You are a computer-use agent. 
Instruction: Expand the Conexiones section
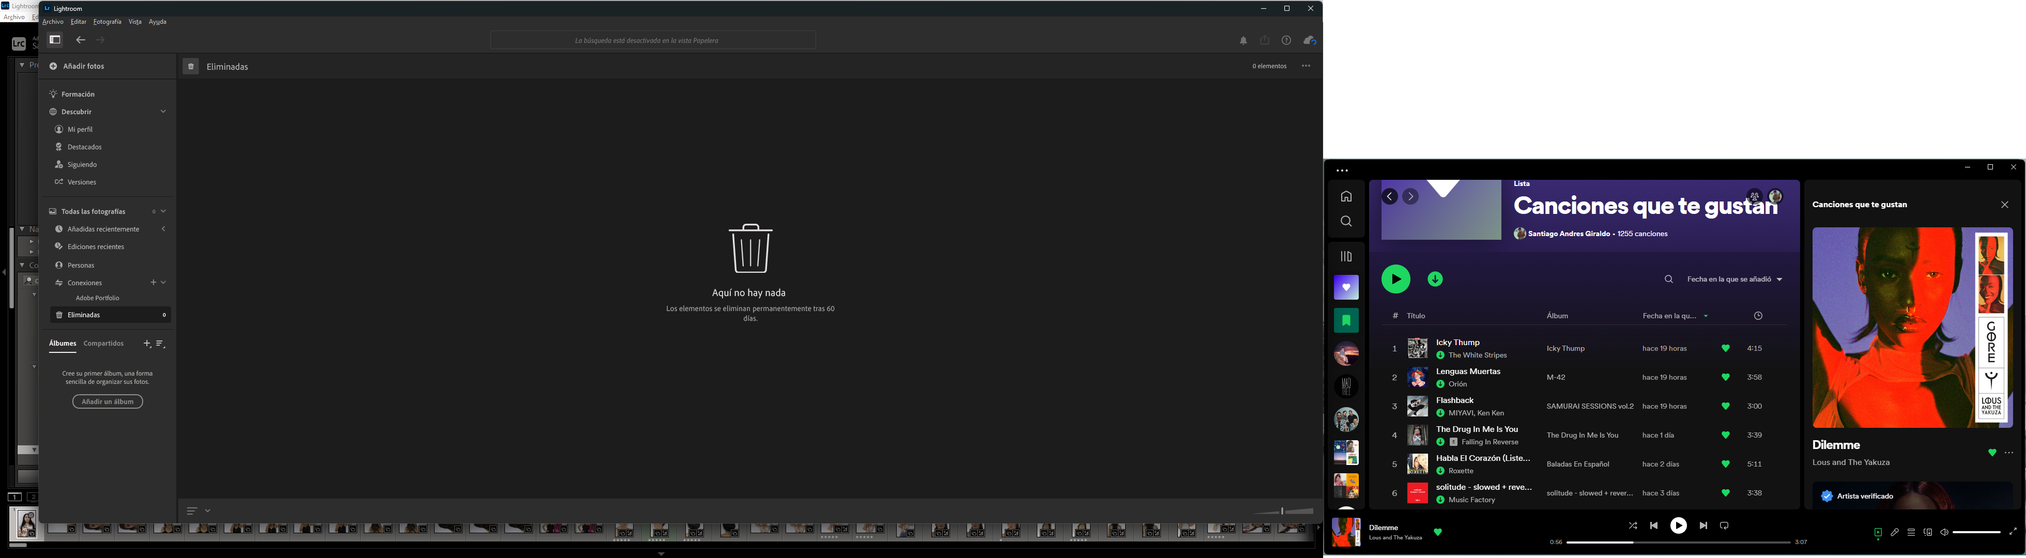(163, 282)
